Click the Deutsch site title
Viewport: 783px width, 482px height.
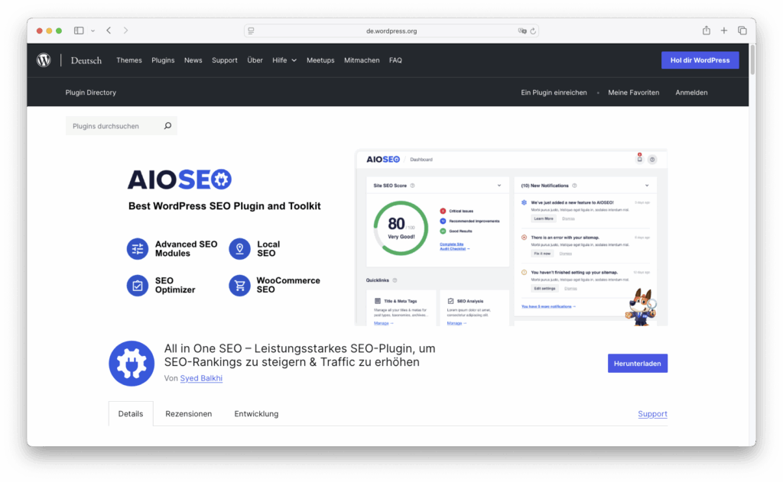click(86, 60)
